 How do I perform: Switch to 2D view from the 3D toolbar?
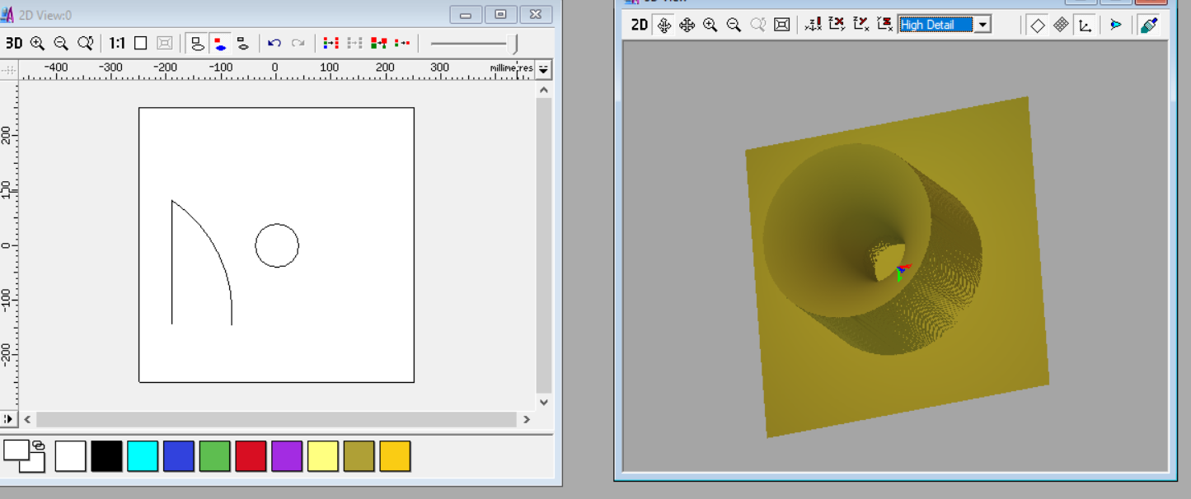(639, 25)
